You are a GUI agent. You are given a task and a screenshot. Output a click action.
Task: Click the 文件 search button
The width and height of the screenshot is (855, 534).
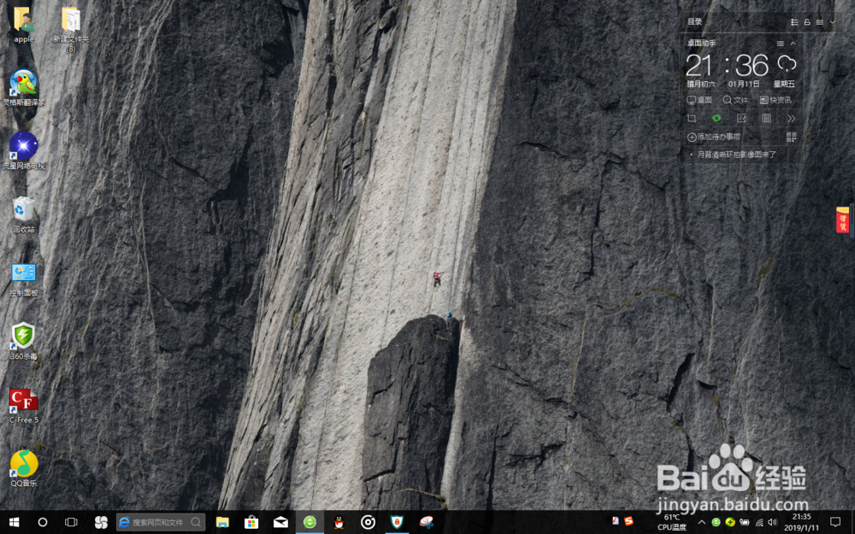pyautogui.click(x=735, y=100)
